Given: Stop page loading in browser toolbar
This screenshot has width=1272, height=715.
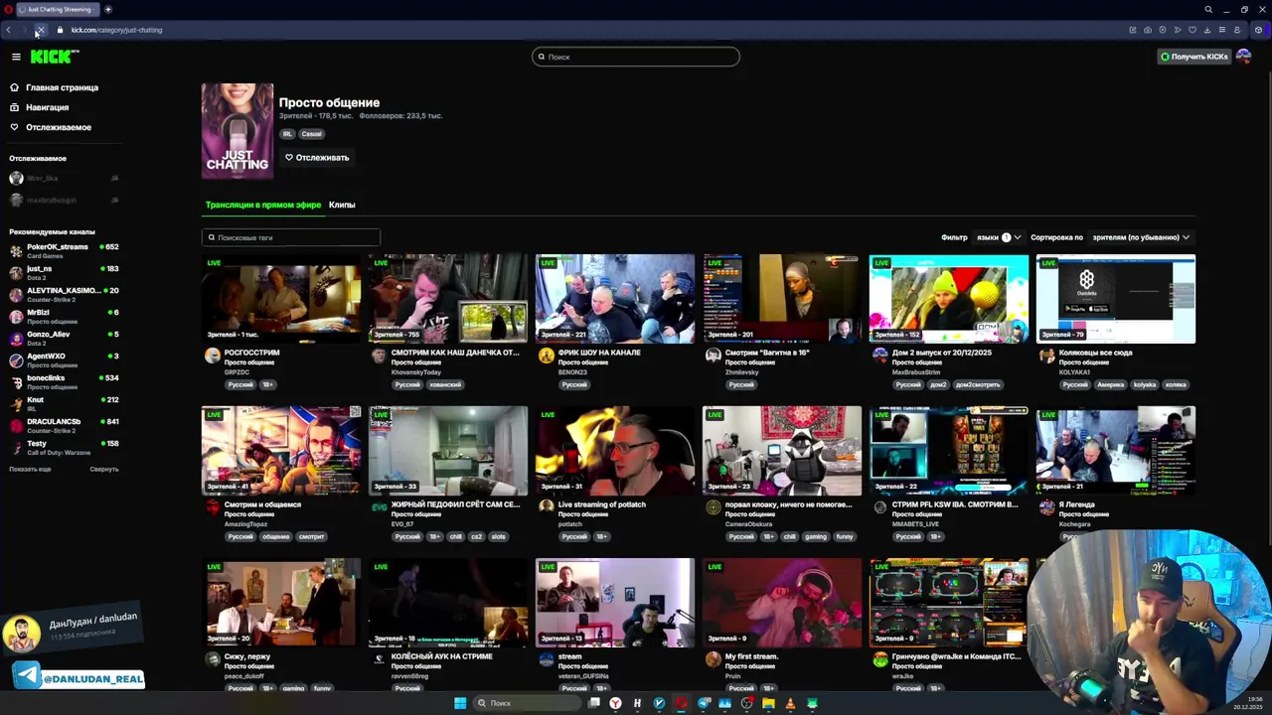Looking at the screenshot, I should (x=40, y=30).
